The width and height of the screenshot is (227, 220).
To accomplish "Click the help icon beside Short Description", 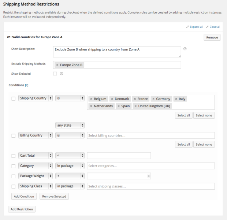I will (185, 49).
